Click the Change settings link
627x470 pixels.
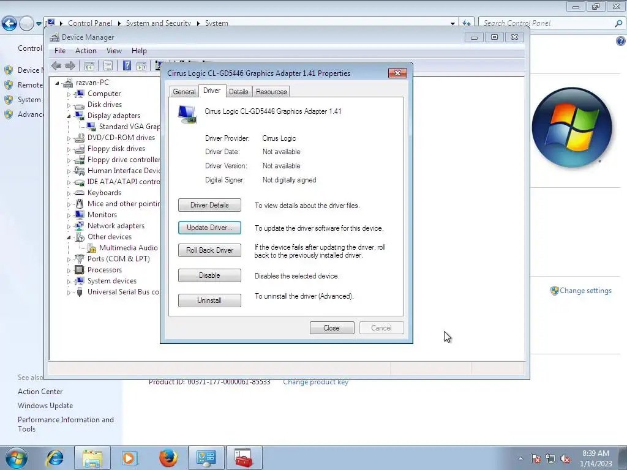(585, 291)
